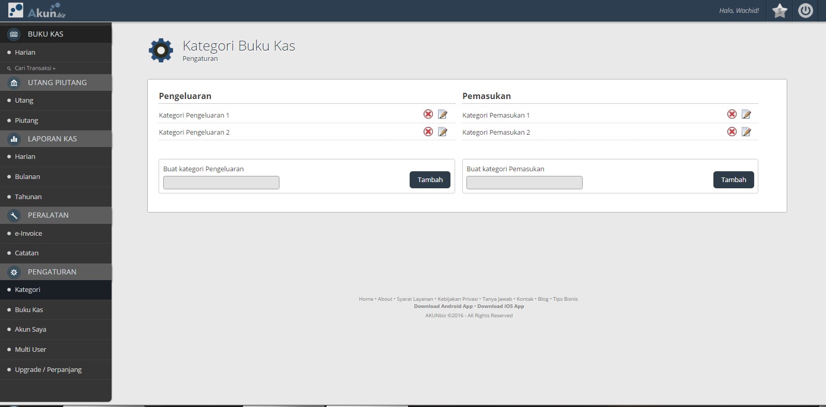This screenshot has width=826, height=407.
Task: Open Kebijakan Privasi footer link
Action: (458, 299)
